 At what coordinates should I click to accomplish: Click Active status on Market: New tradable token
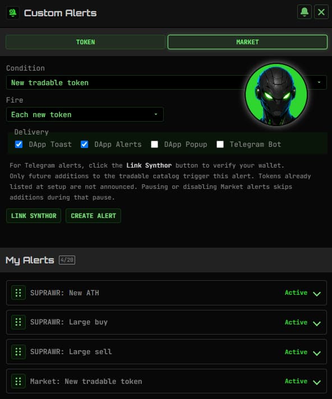pyautogui.click(x=296, y=381)
